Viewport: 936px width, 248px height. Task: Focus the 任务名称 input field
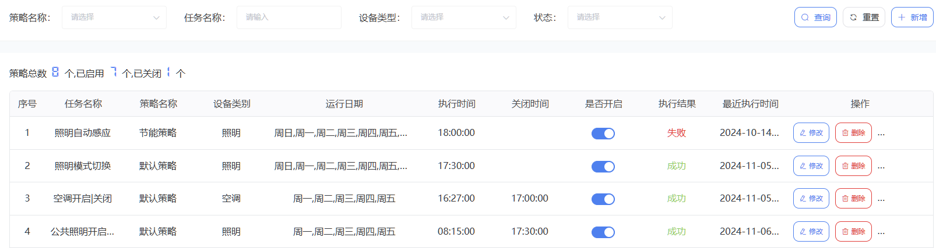tap(289, 17)
